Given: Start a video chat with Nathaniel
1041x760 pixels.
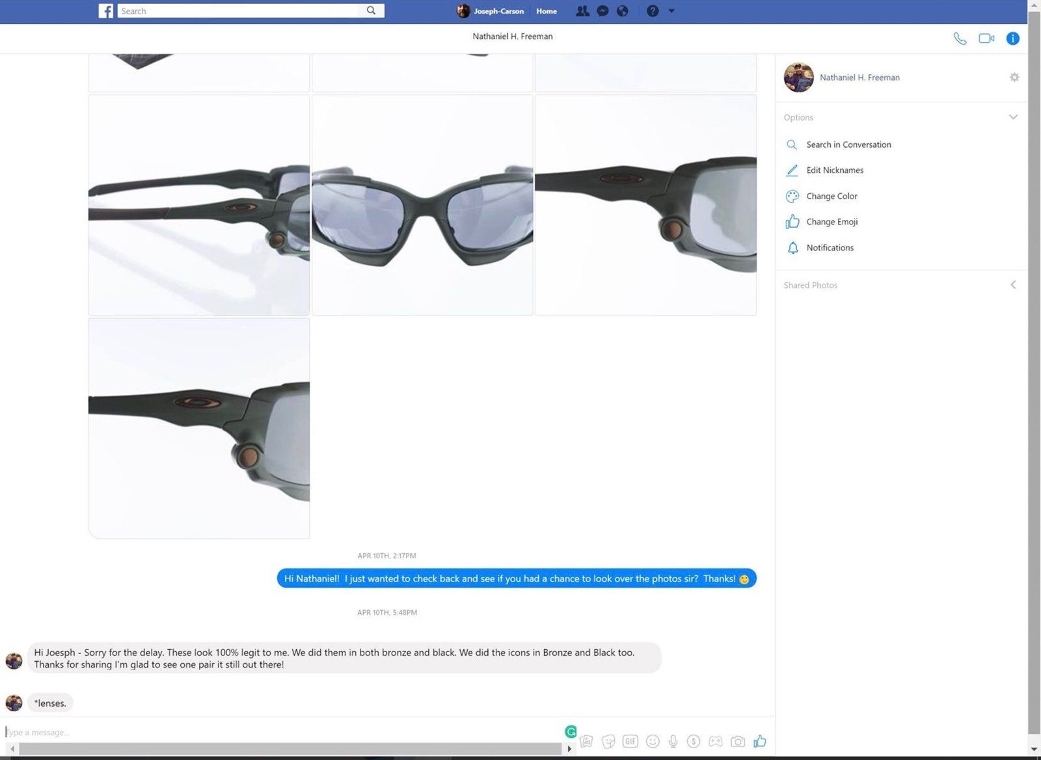Looking at the screenshot, I should click(986, 38).
